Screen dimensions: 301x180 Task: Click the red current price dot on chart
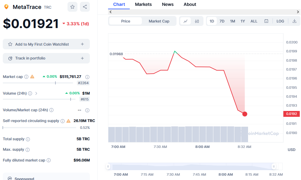tap(245, 114)
